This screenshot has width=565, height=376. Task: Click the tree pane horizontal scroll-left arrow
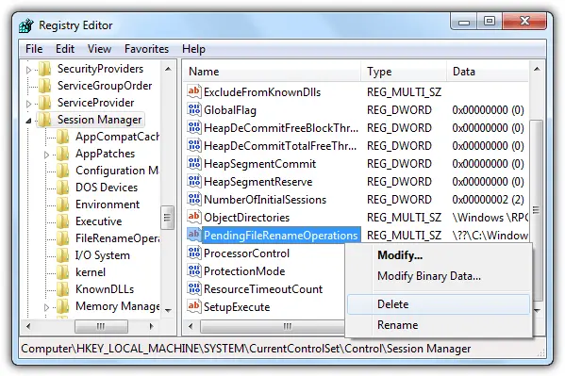coord(28,326)
